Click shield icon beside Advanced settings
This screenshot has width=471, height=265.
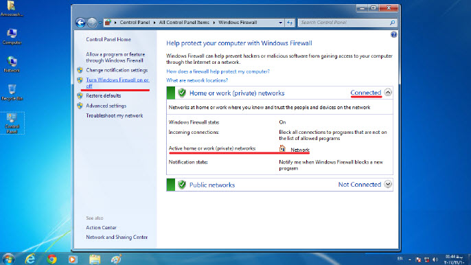(80, 106)
